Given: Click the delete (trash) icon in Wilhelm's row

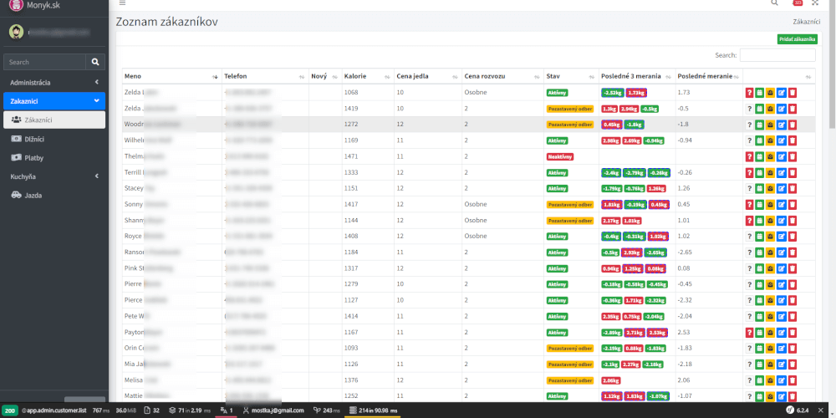Looking at the screenshot, I should pos(793,140).
